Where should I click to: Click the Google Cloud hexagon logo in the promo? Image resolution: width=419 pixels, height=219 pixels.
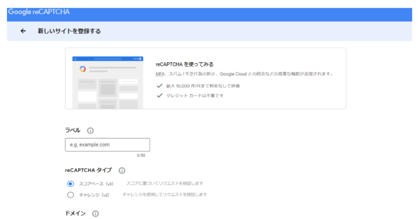[82, 69]
